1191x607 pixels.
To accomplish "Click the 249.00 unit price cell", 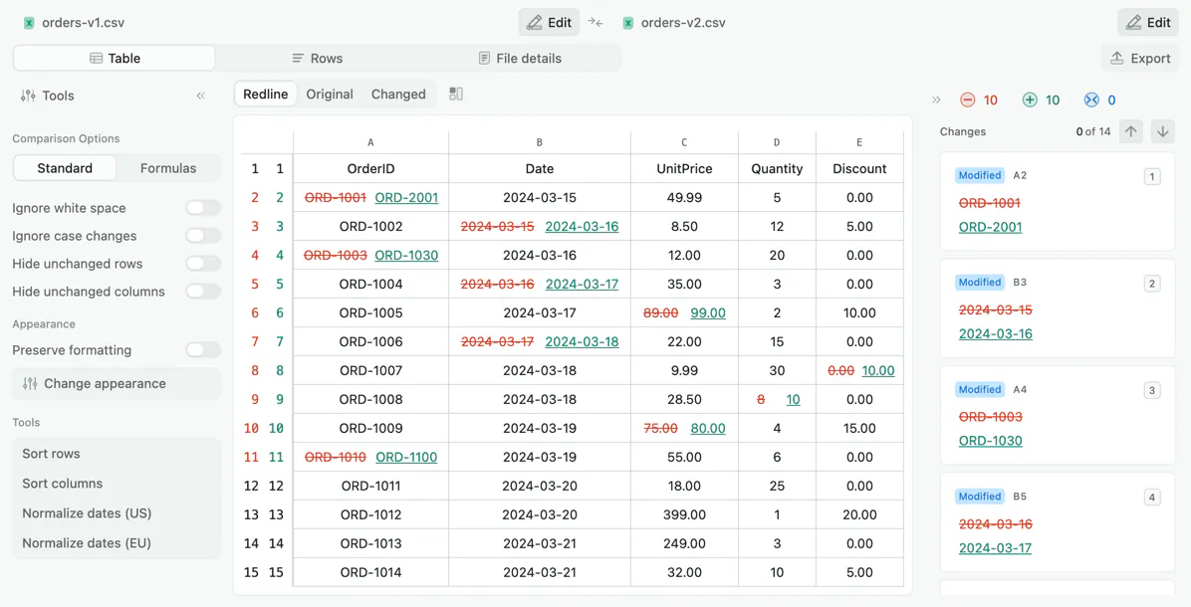I will (x=684, y=543).
